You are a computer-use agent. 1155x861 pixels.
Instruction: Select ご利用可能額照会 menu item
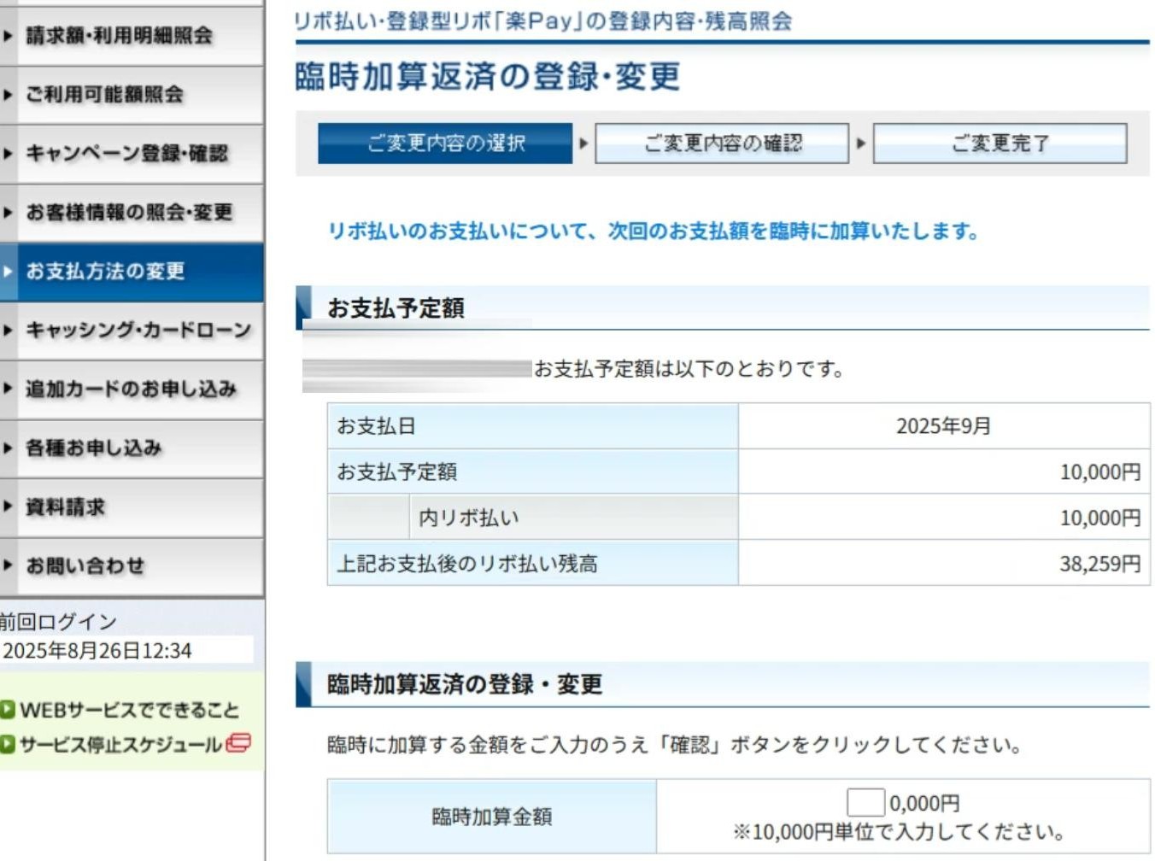[x=105, y=95]
